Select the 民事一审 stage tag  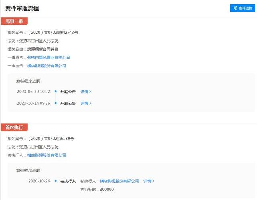tap(14, 22)
